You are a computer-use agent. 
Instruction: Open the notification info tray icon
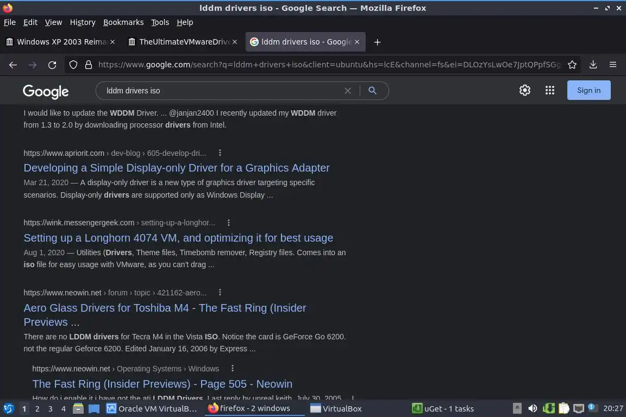(x=592, y=407)
